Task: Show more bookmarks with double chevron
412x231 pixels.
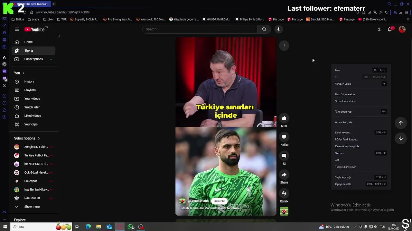Action: tap(408, 19)
